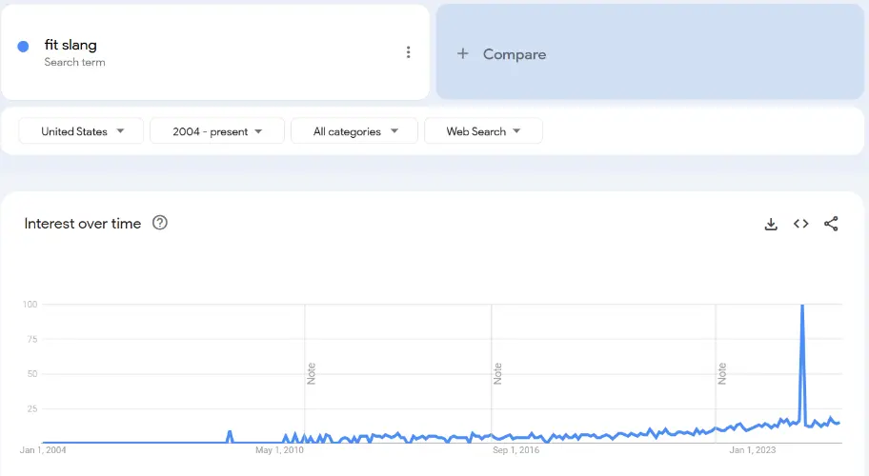Open the embed code icon
This screenshot has width=869, height=476.
tap(800, 224)
